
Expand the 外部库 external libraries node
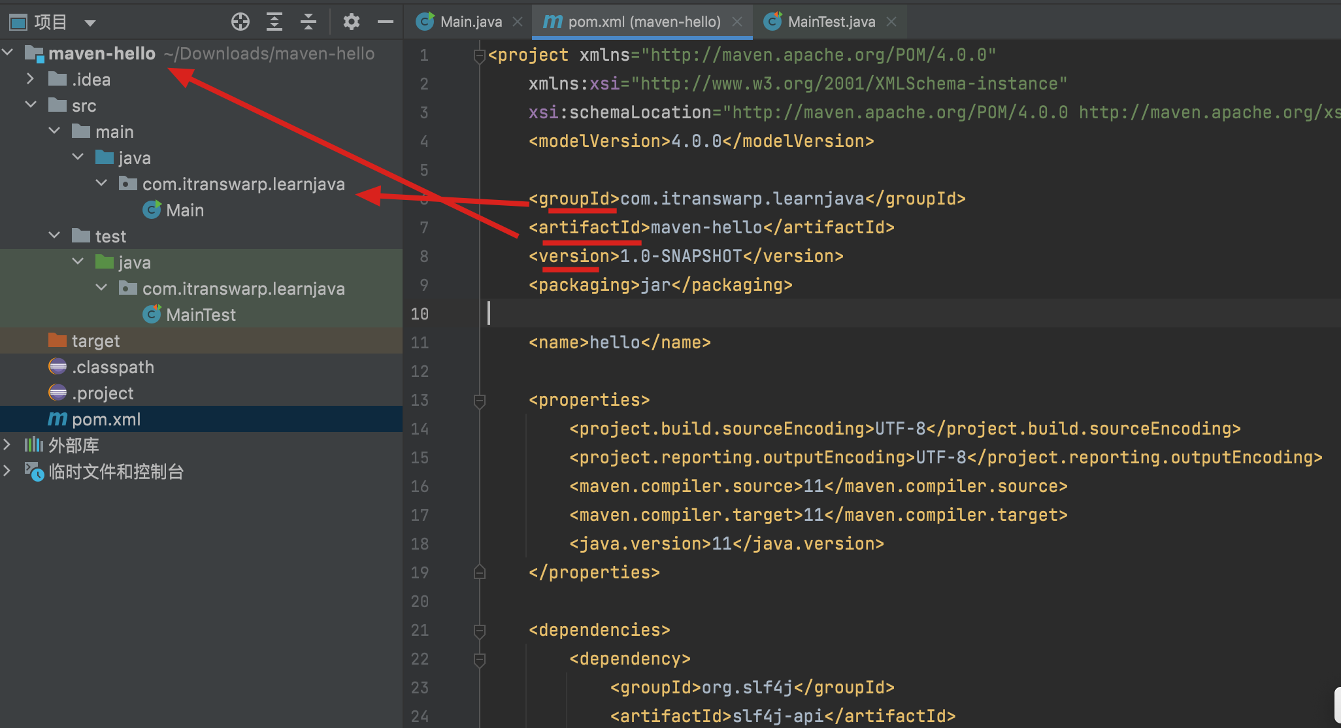tap(7, 445)
